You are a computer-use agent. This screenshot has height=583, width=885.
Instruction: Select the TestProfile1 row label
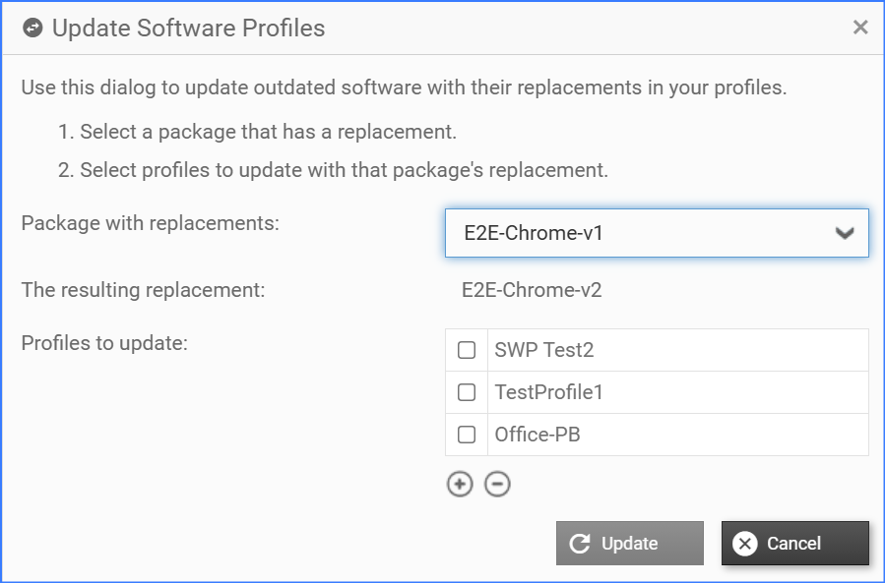coord(548,392)
